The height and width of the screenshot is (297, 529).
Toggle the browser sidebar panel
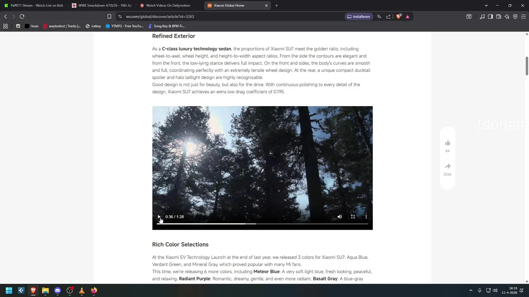tap(490, 16)
